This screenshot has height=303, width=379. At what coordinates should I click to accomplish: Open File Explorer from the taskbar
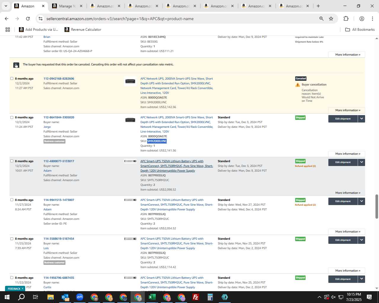pyautogui.click(x=50, y=297)
